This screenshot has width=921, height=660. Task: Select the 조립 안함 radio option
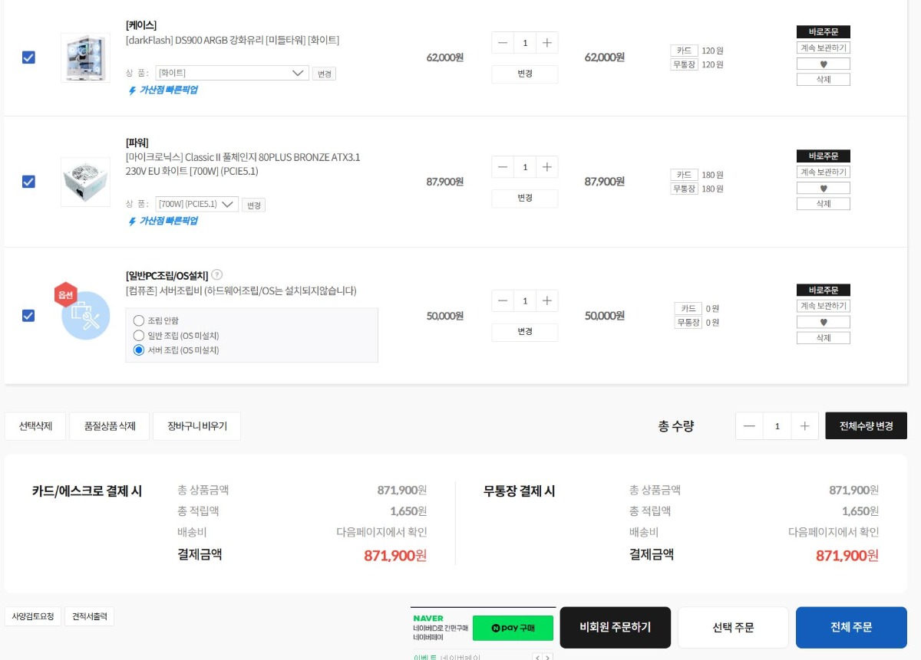139,320
